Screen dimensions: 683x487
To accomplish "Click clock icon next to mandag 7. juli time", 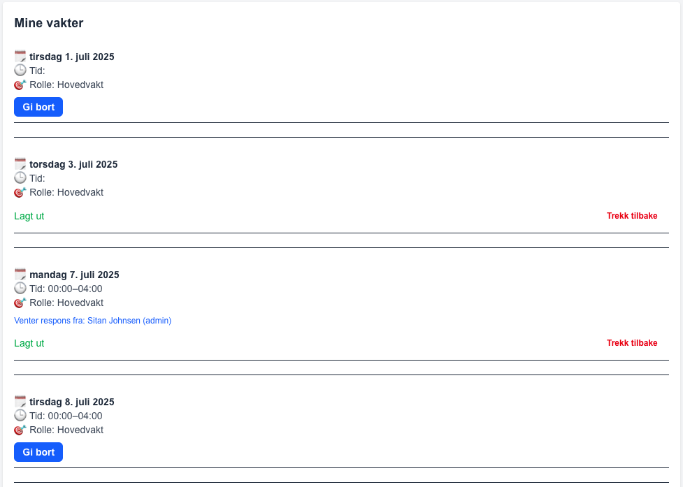I will 20,289.
